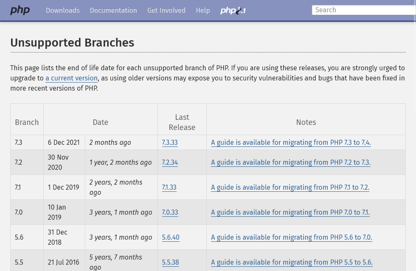Viewport: 416px width, 271px height.
Task: Click the '31 Dec 2018' date cell
Action: click(x=64, y=237)
